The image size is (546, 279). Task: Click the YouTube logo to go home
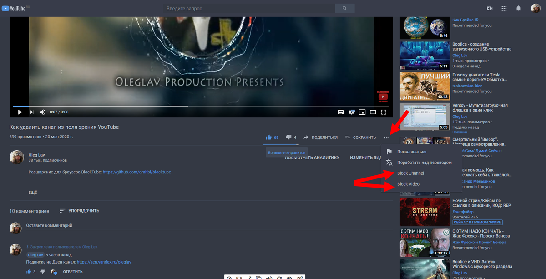pos(14,8)
